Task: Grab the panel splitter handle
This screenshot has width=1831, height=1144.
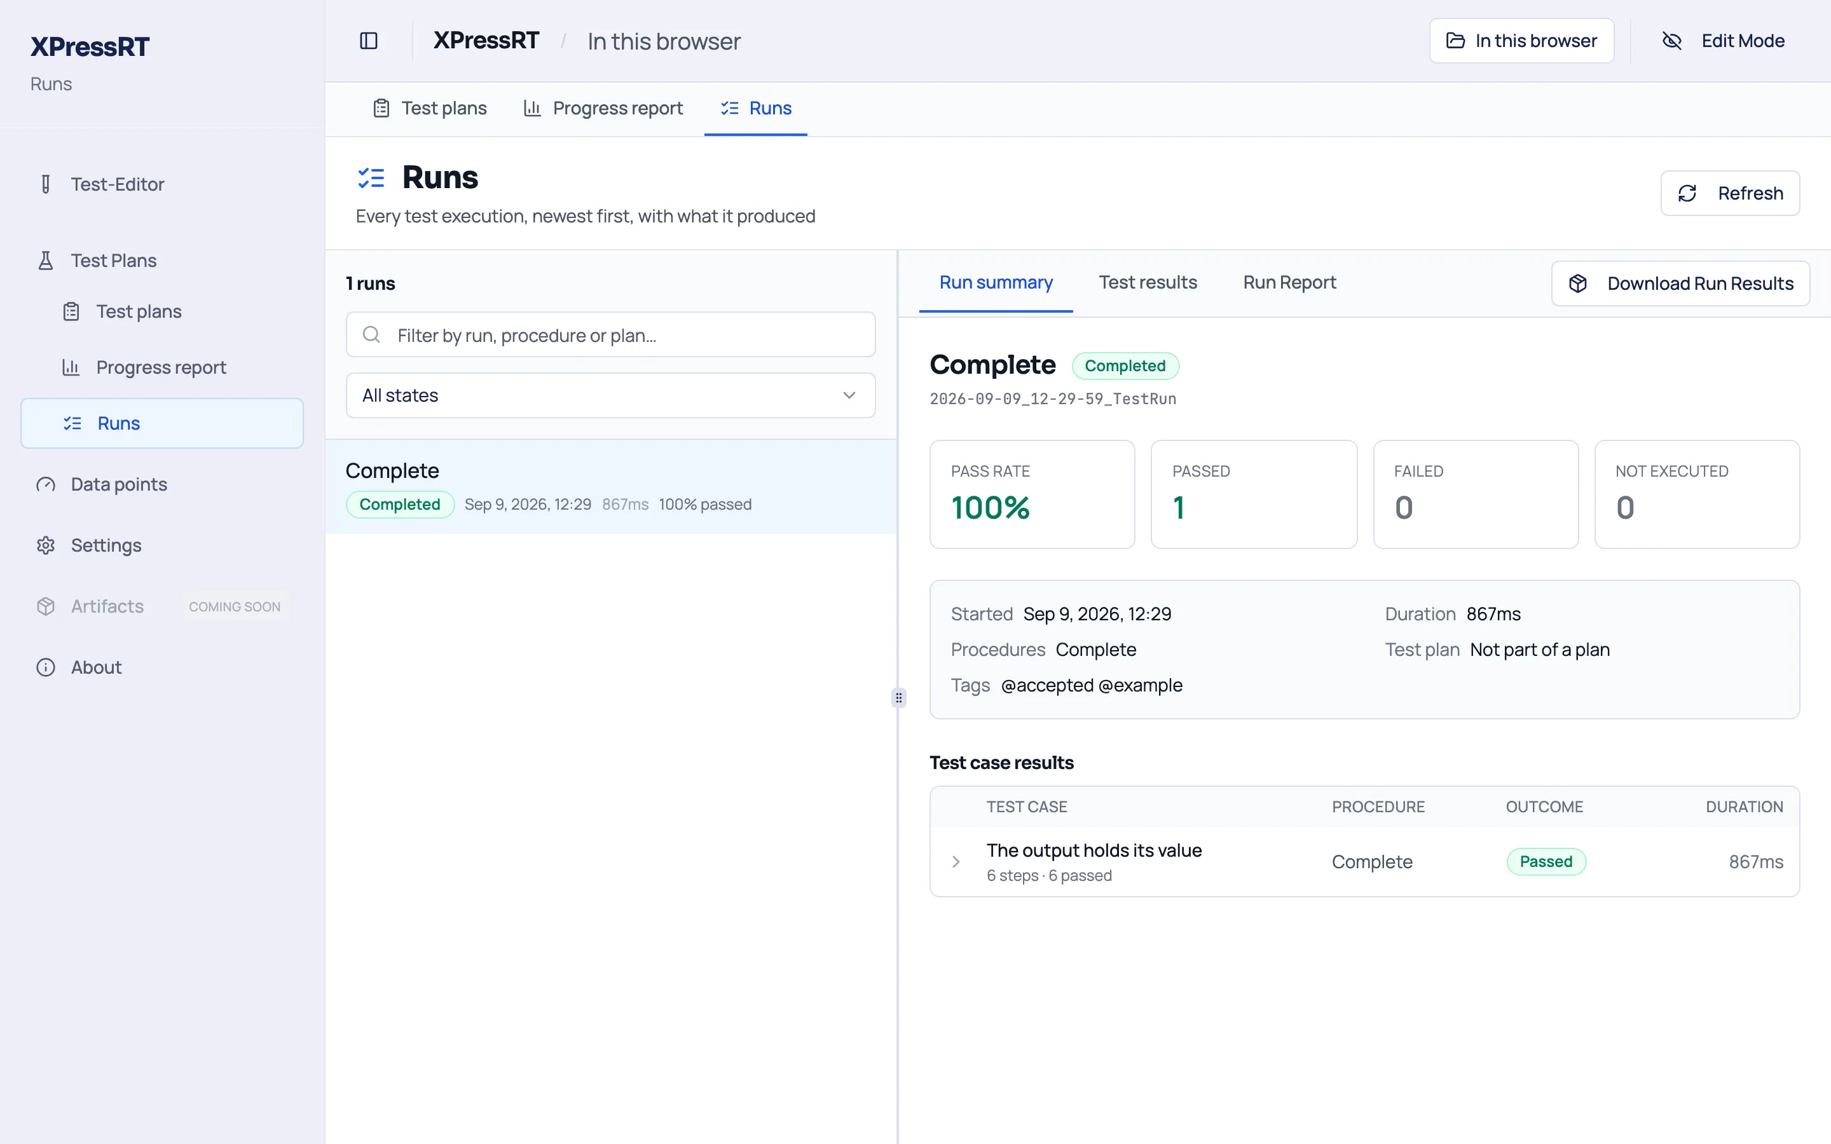Action: pyautogui.click(x=898, y=698)
